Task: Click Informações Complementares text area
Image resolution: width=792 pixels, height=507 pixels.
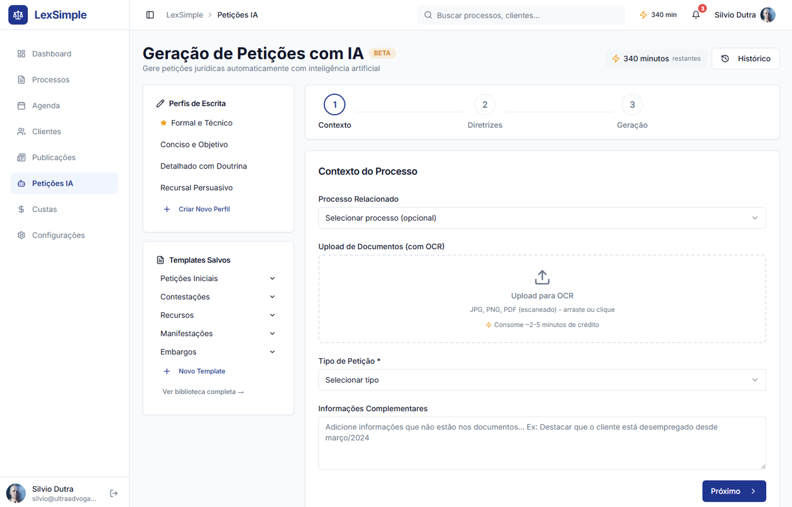Action: click(x=542, y=443)
